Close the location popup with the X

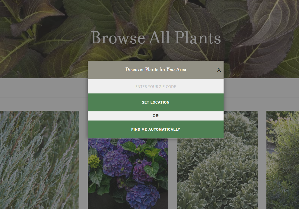click(x=219, y=70)
